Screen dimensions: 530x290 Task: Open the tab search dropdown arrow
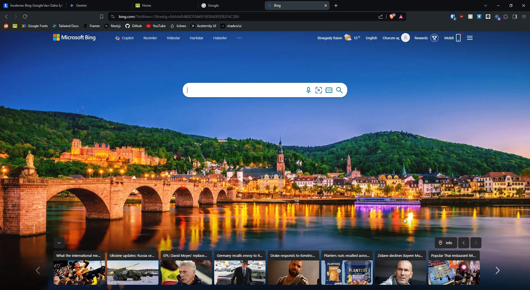point(486,6)
